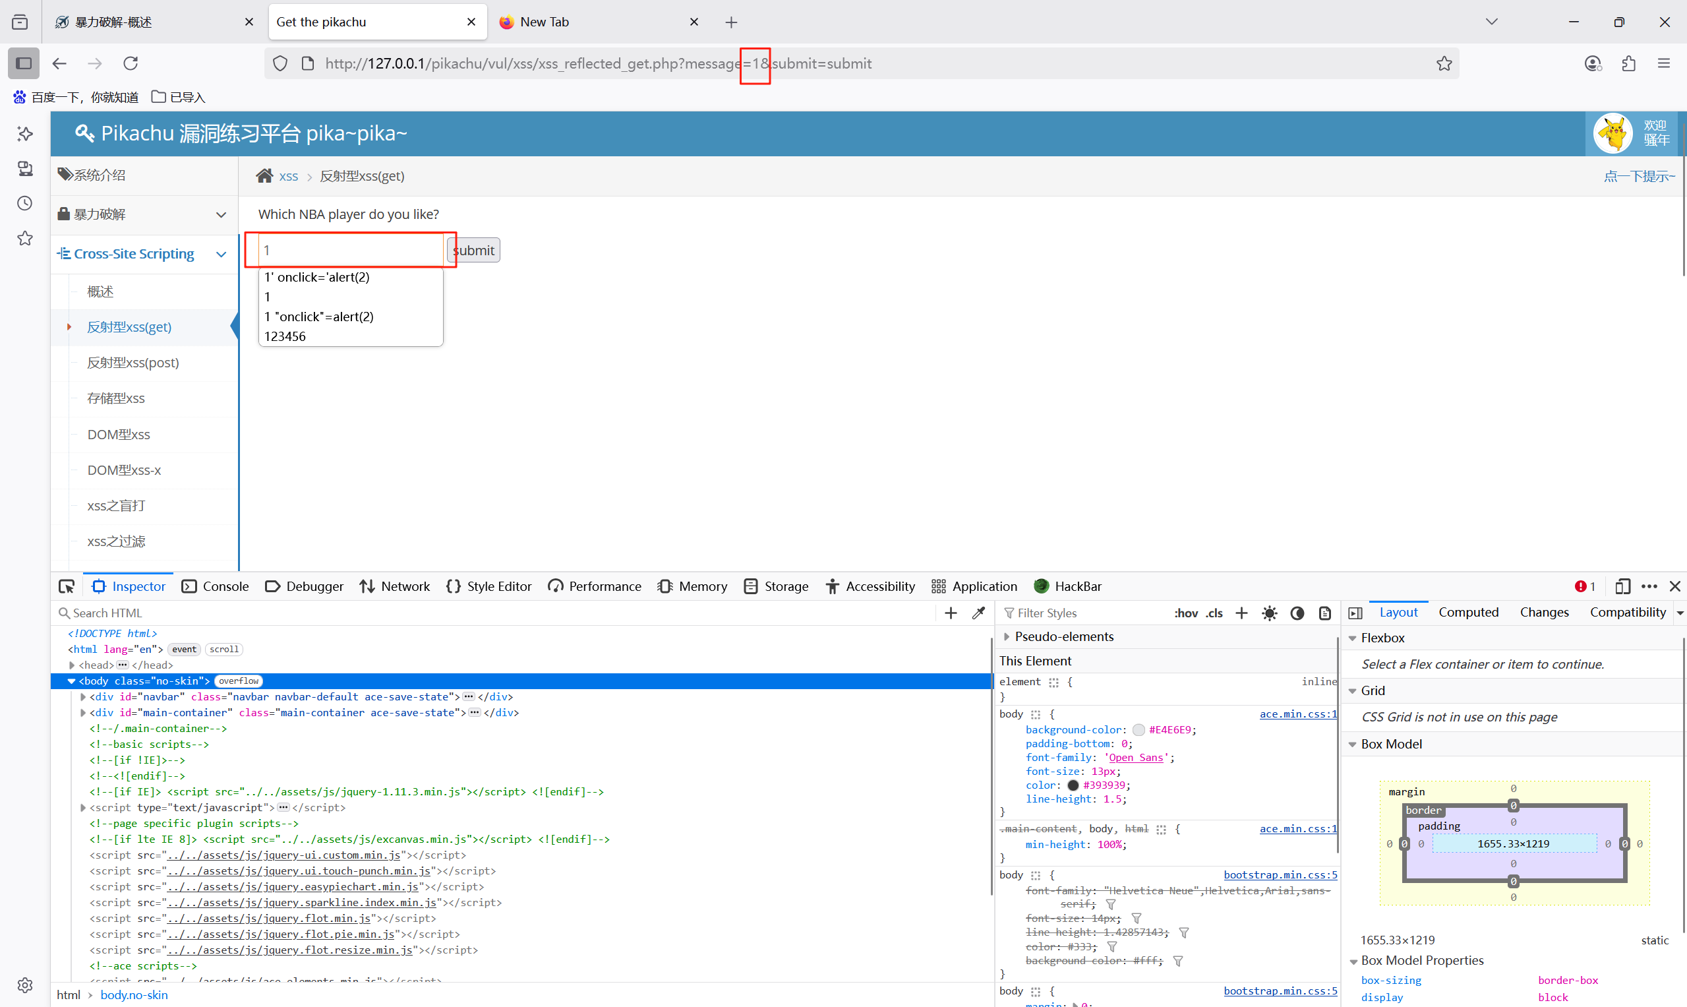
Task: Click the 点一下提示~ hint link
Action: pos(1639,177)
